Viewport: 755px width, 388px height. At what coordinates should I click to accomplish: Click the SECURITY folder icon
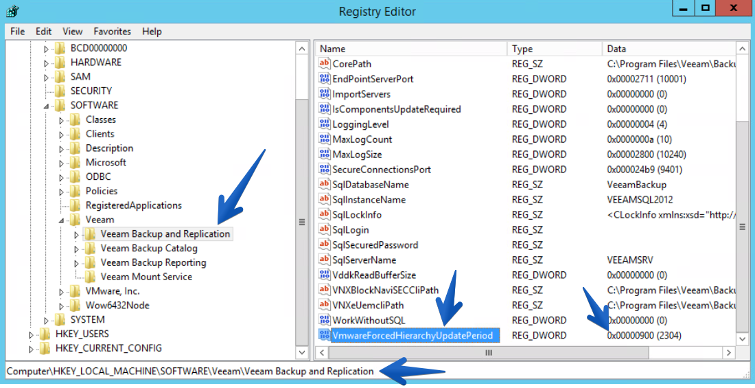coord(60,91)
